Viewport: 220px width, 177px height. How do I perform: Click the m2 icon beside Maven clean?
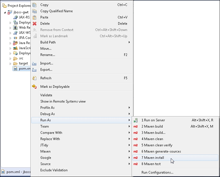(136, 139)
